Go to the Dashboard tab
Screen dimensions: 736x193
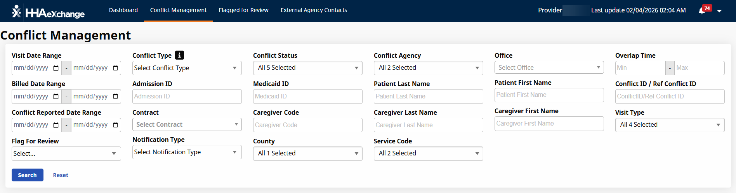click(123, 10)
